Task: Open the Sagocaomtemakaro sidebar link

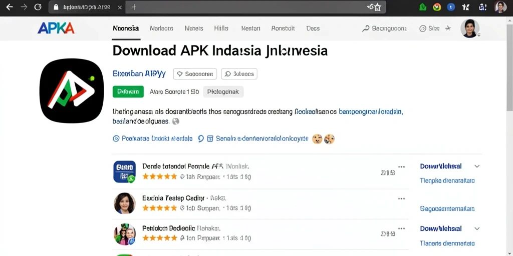Action: (447, 208)
